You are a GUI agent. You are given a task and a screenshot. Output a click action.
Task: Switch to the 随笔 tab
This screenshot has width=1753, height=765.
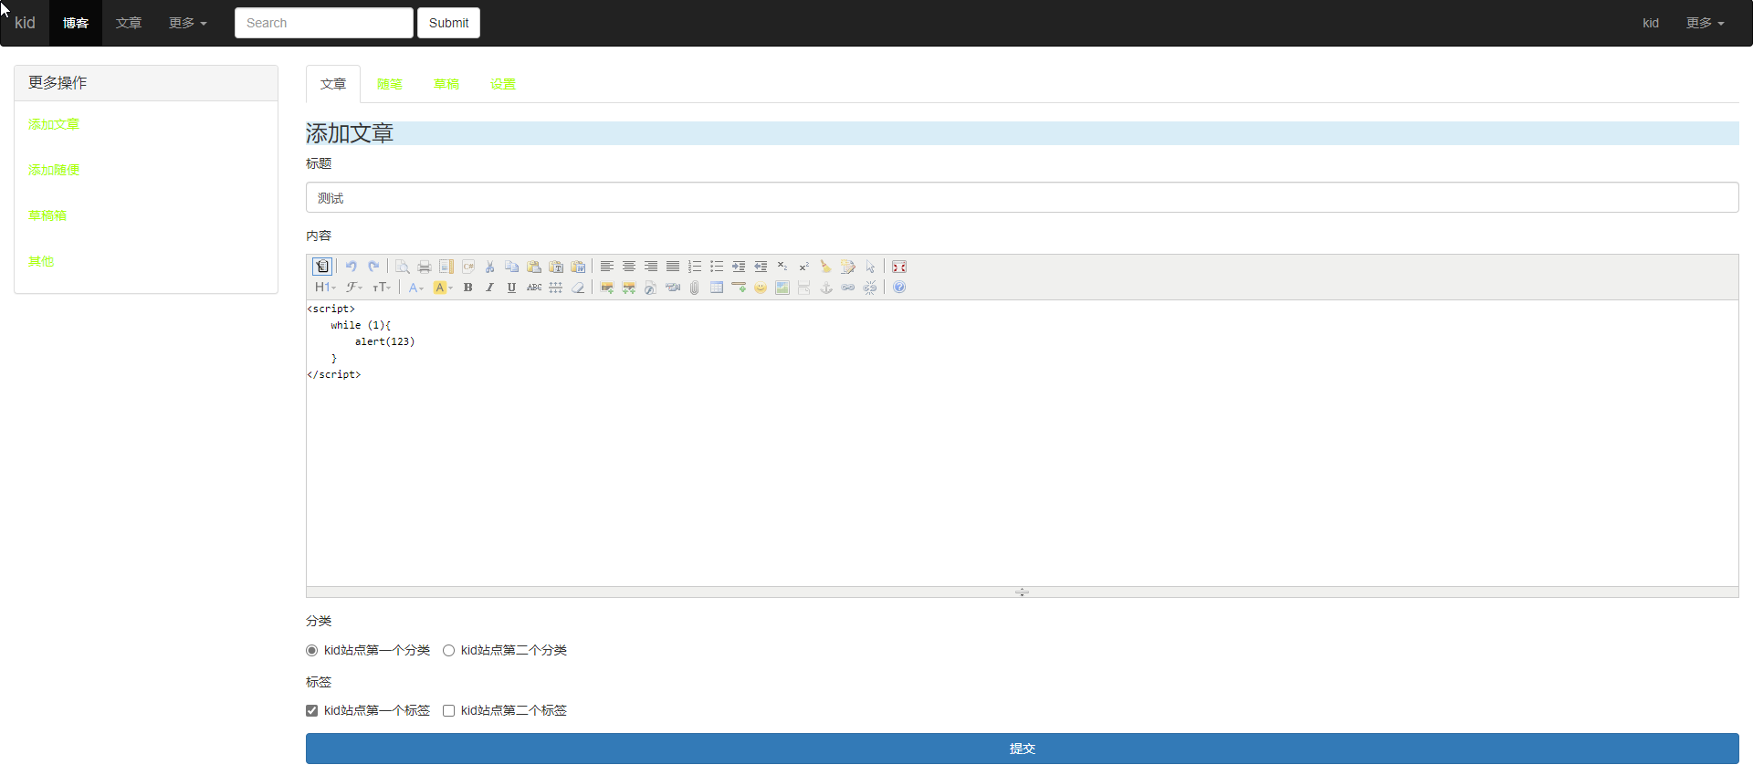(x=390, y=84)
